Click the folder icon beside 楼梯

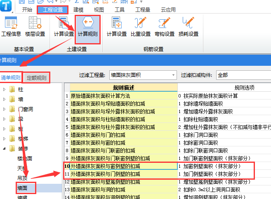point(12,139)
